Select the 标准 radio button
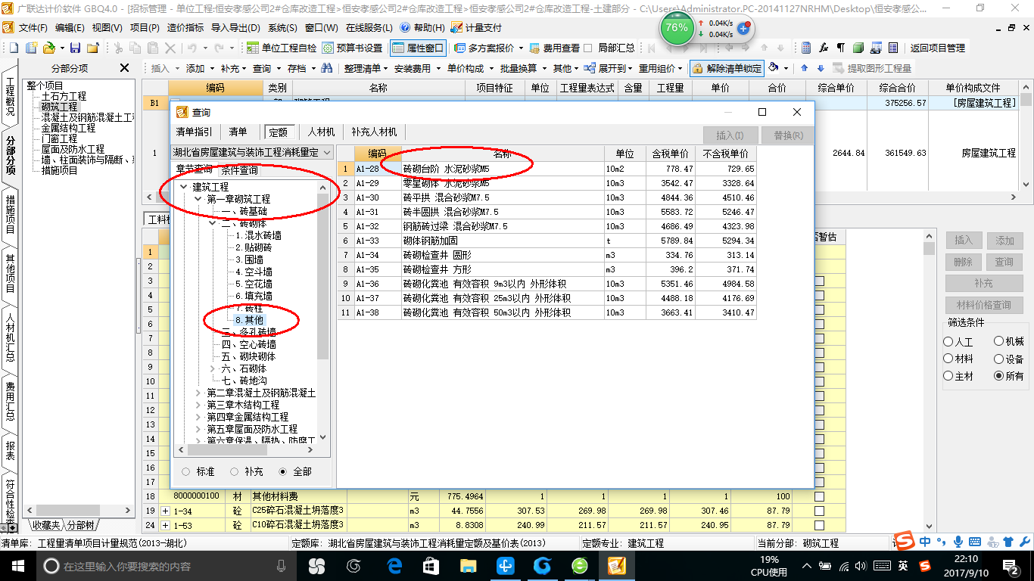The image size is (1034, 581). click(x=187, y=471)
